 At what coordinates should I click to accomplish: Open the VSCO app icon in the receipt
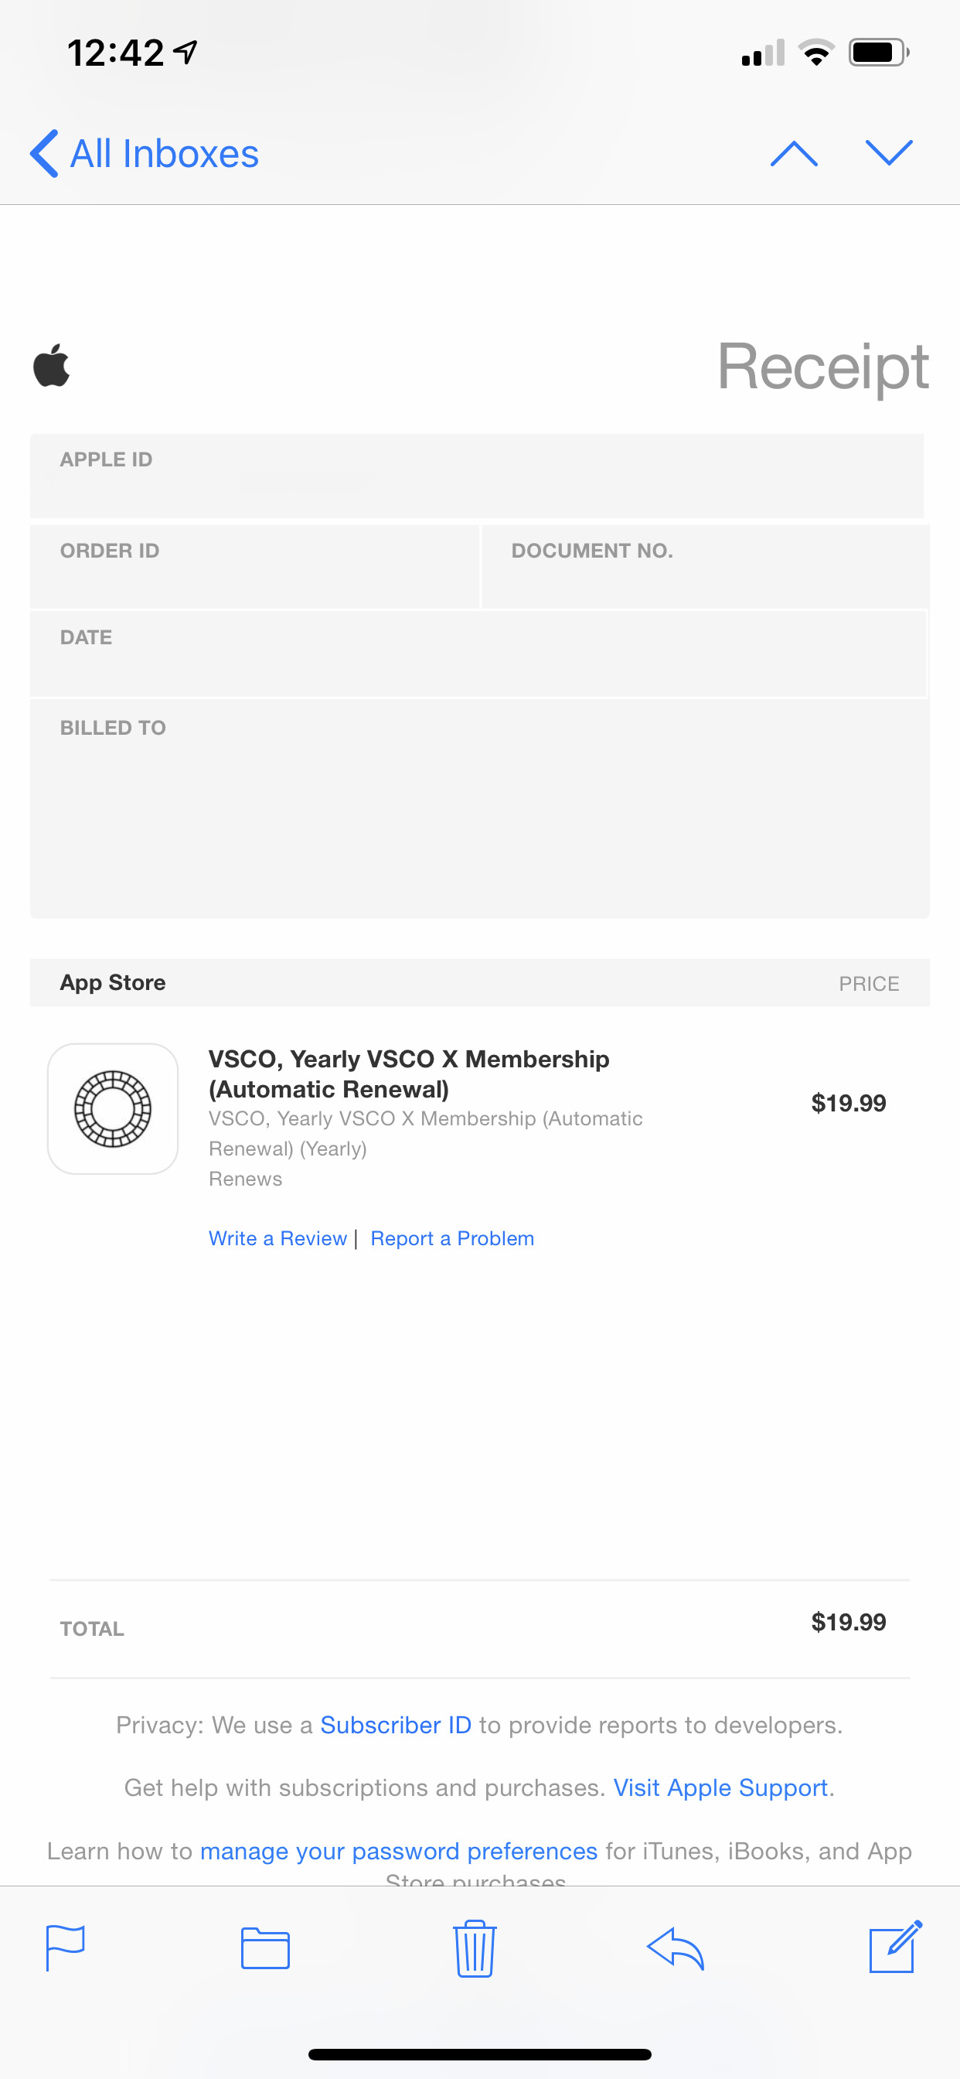tap(112, 1108)
